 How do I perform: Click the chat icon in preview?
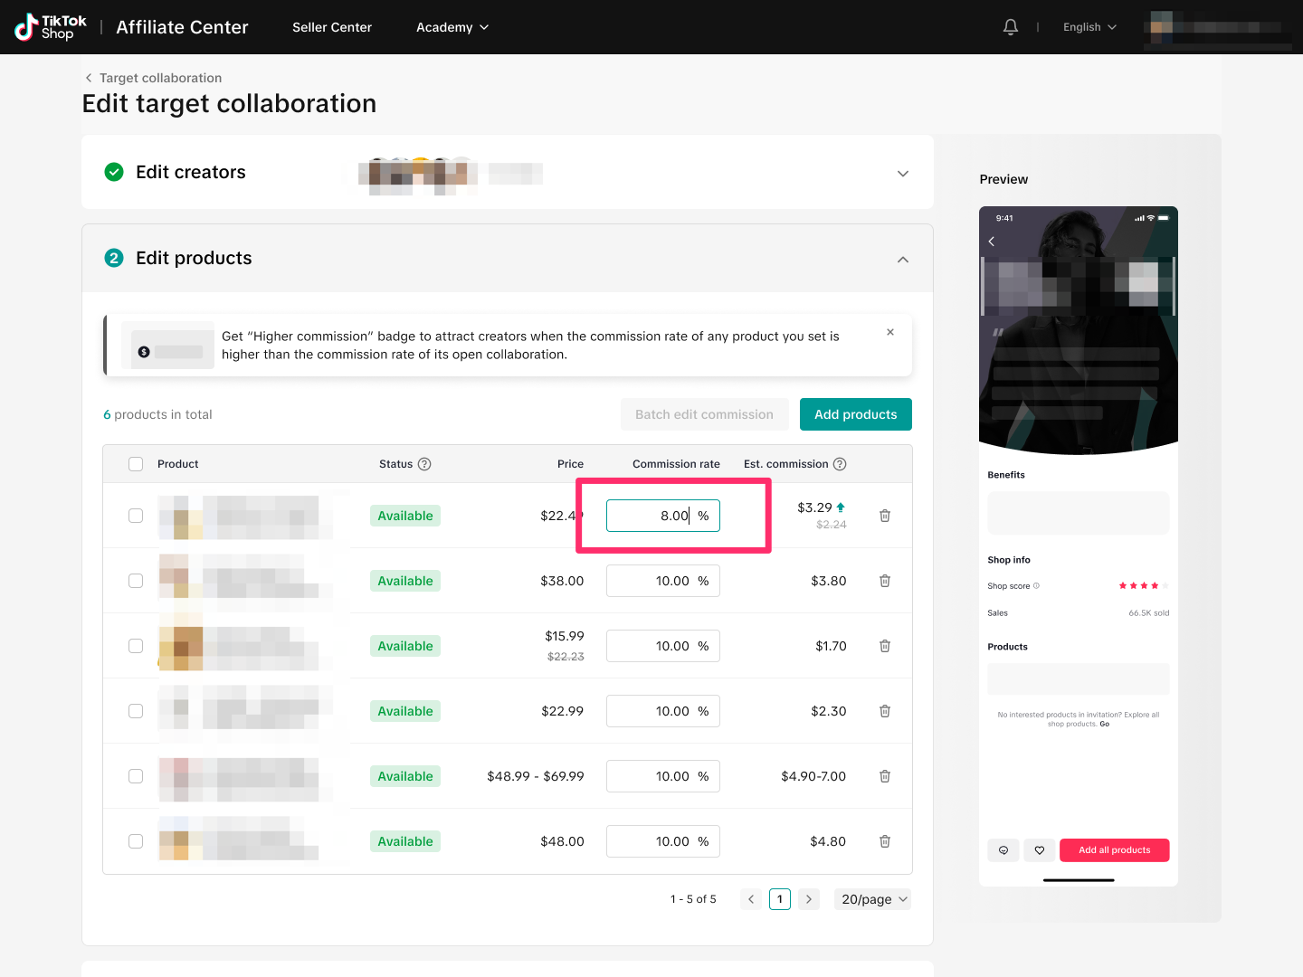pyautogui.click(x=1003, y=850)
